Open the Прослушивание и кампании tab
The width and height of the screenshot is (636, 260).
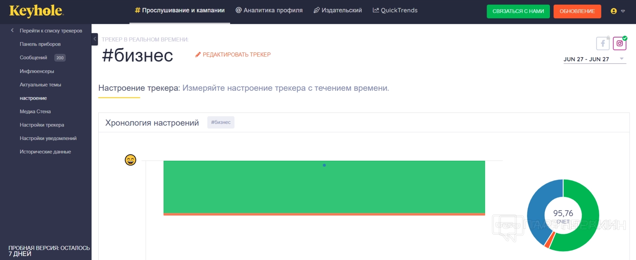point(180,10)
